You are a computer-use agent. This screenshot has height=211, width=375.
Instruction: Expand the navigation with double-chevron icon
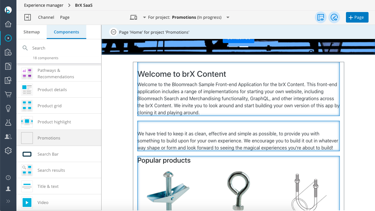8,201
